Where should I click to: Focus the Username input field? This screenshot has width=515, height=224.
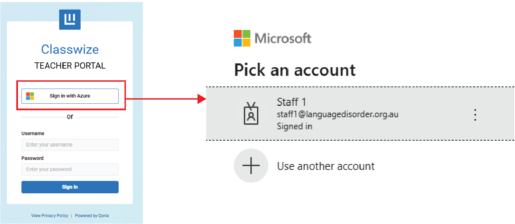pyautogui.click(x=70, y=145)
